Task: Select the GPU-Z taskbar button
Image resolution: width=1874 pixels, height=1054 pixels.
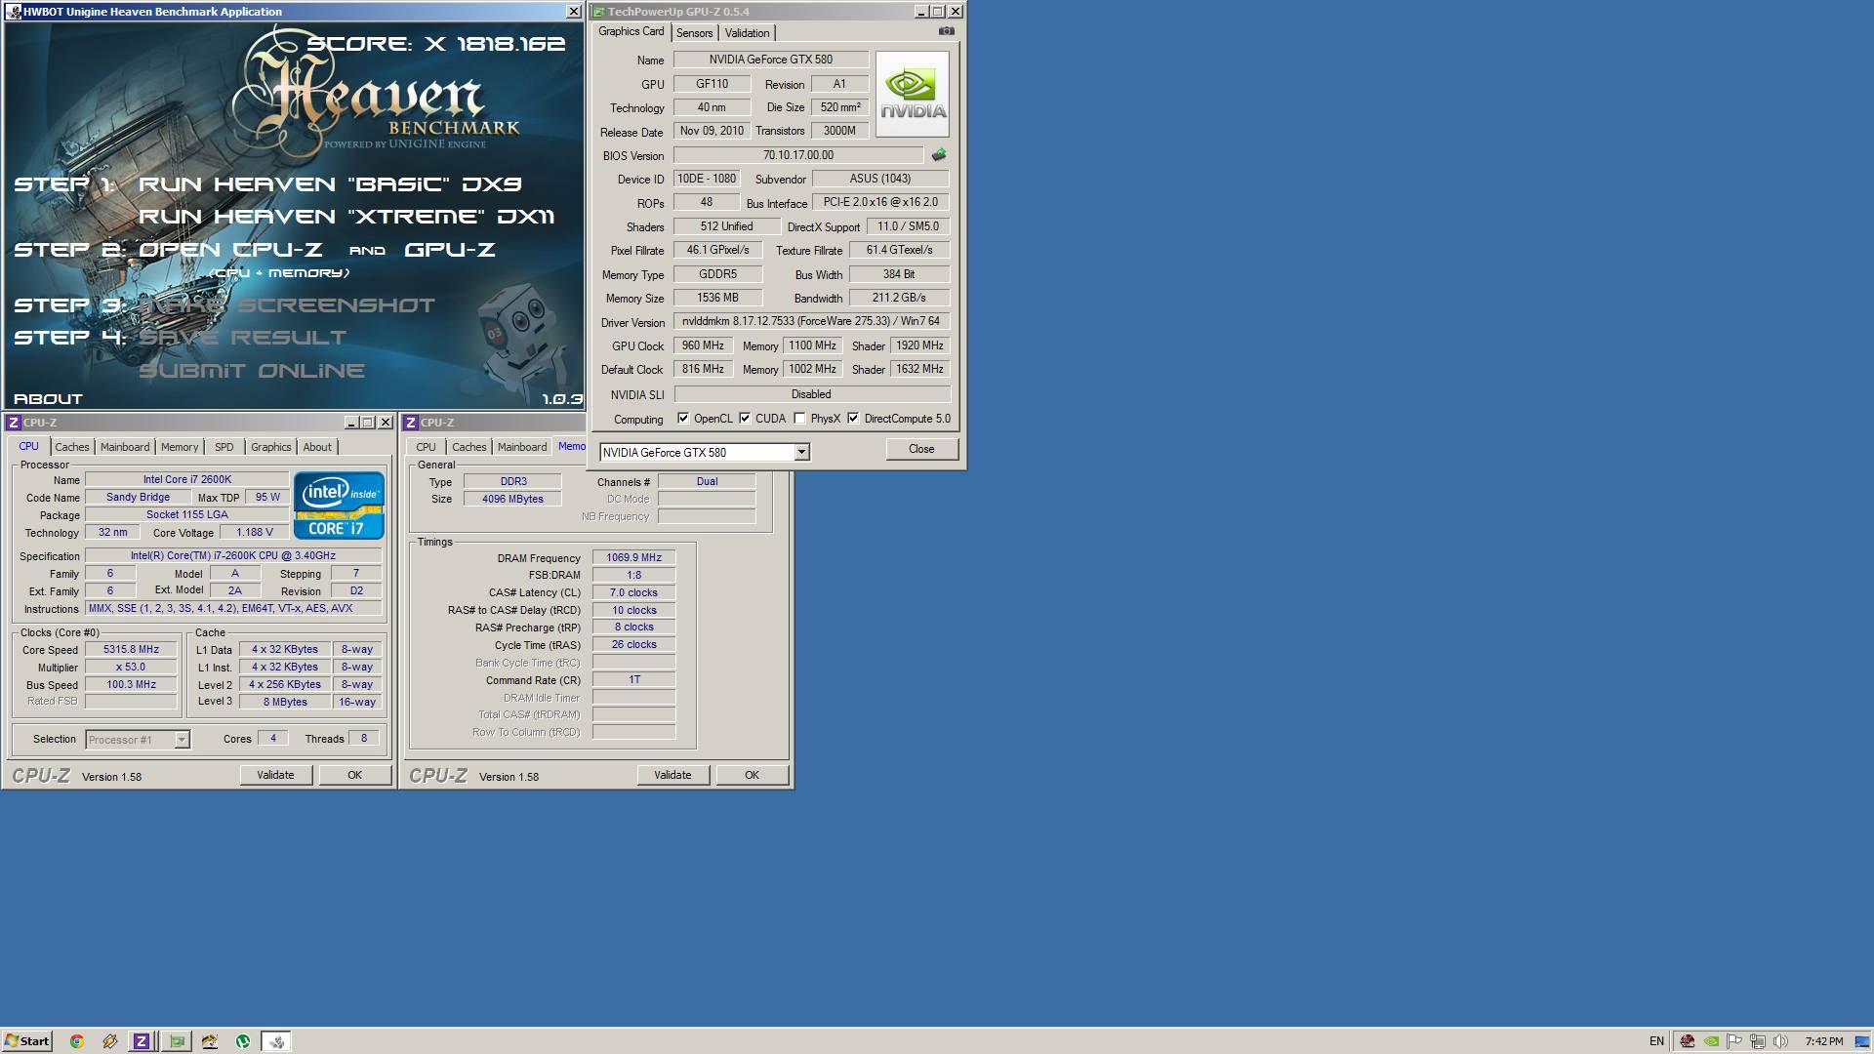Action: tap(177, 1041)
